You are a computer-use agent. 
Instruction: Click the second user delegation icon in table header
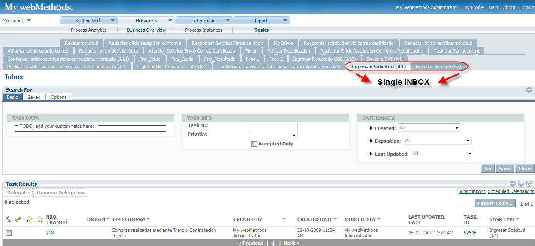[39, 219]
